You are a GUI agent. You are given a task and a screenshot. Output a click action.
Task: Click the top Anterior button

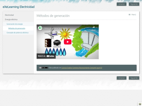pos(121,4)
